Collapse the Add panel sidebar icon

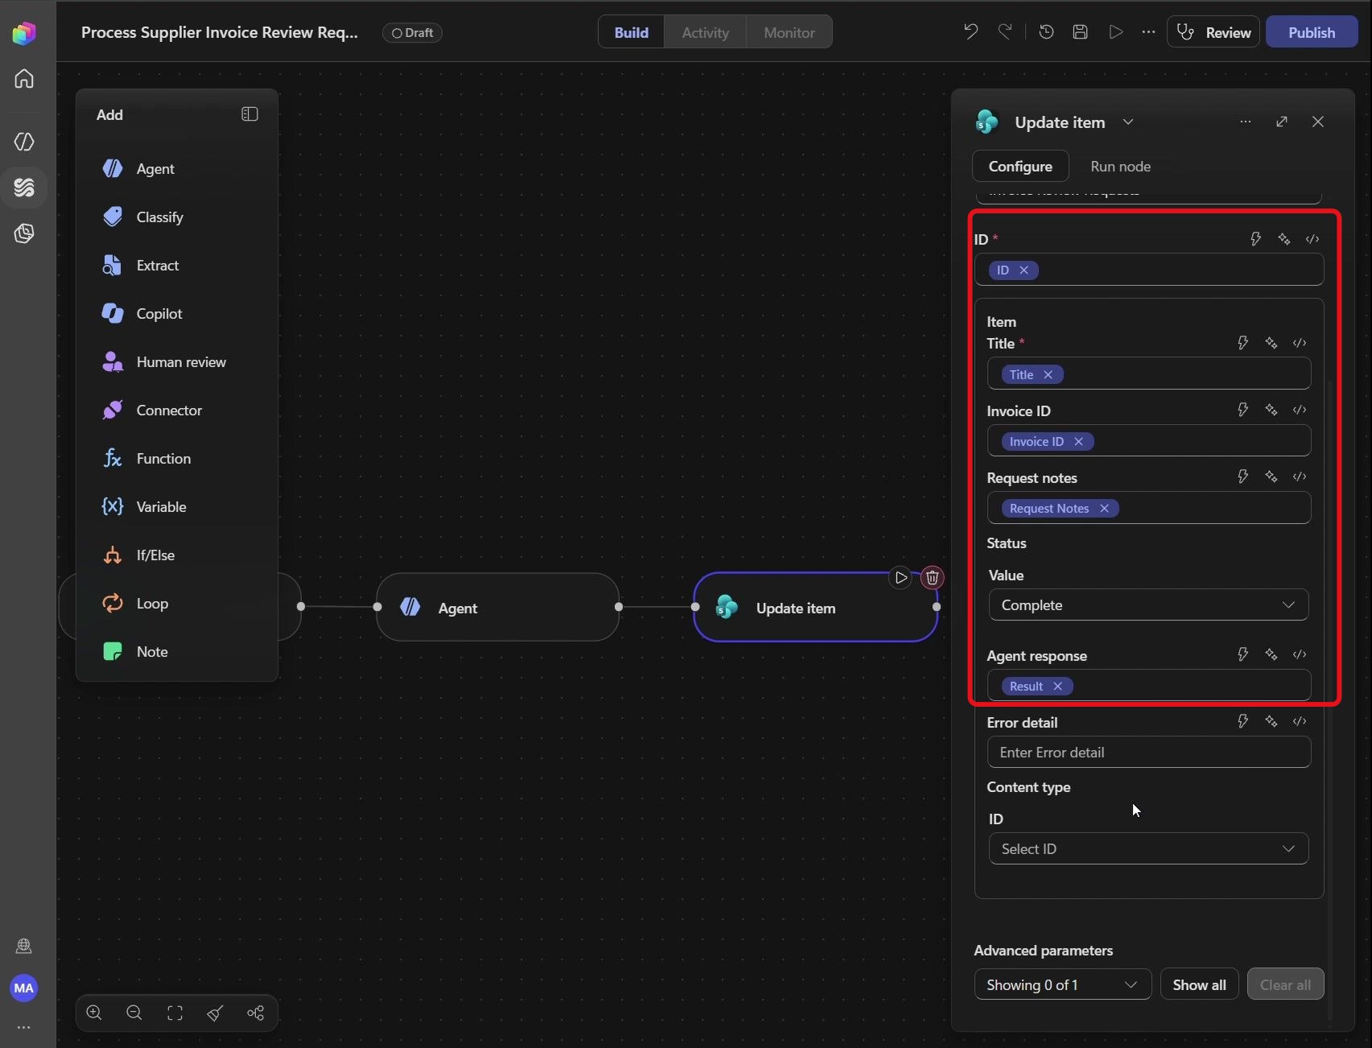[250, 114]
